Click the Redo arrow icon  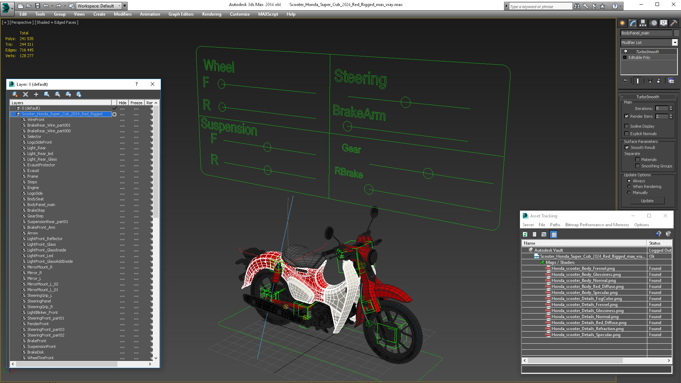point(58,6)
